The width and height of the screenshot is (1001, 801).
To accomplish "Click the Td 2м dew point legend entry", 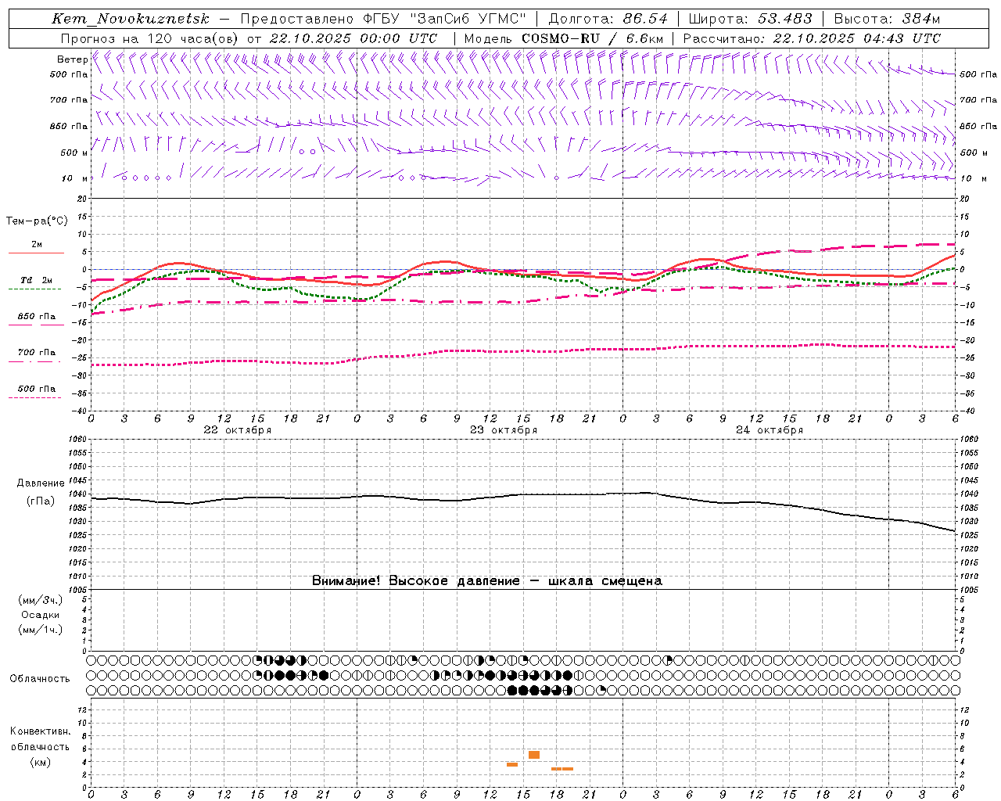I will [37, 280].
